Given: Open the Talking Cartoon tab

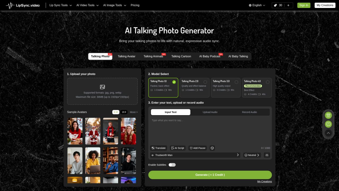Looking at the screenshot, I should (181, 56).
